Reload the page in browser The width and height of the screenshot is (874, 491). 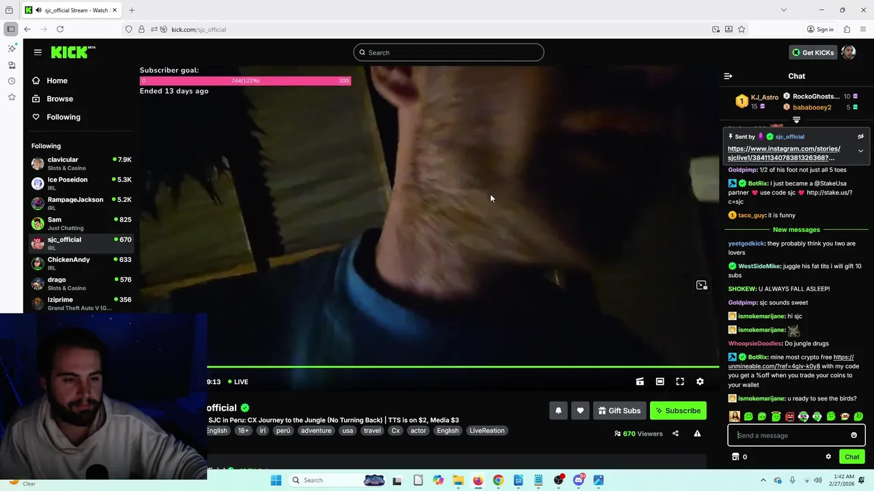[60, 29]
